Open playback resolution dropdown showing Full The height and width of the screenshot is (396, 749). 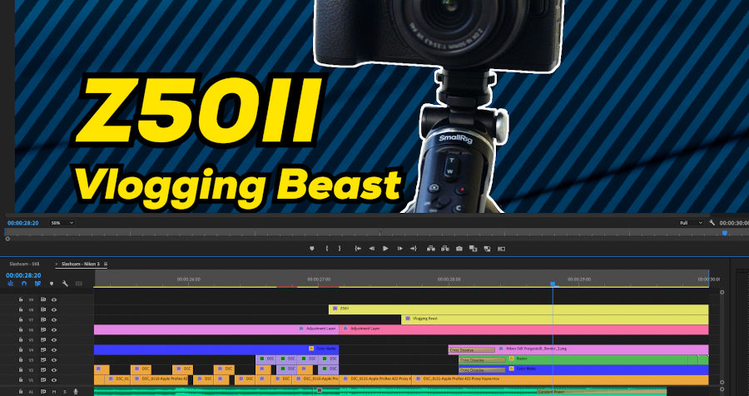pyautogui.click(x=692, y=223)
